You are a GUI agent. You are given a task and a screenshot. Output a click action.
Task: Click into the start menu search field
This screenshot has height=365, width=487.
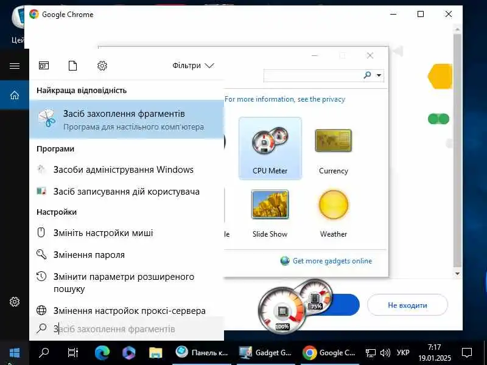point(127,328)
